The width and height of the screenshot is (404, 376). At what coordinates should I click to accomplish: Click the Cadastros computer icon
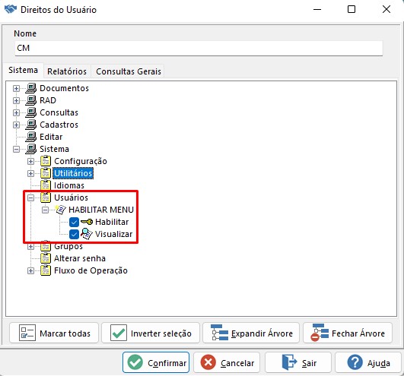coord(31,125)
